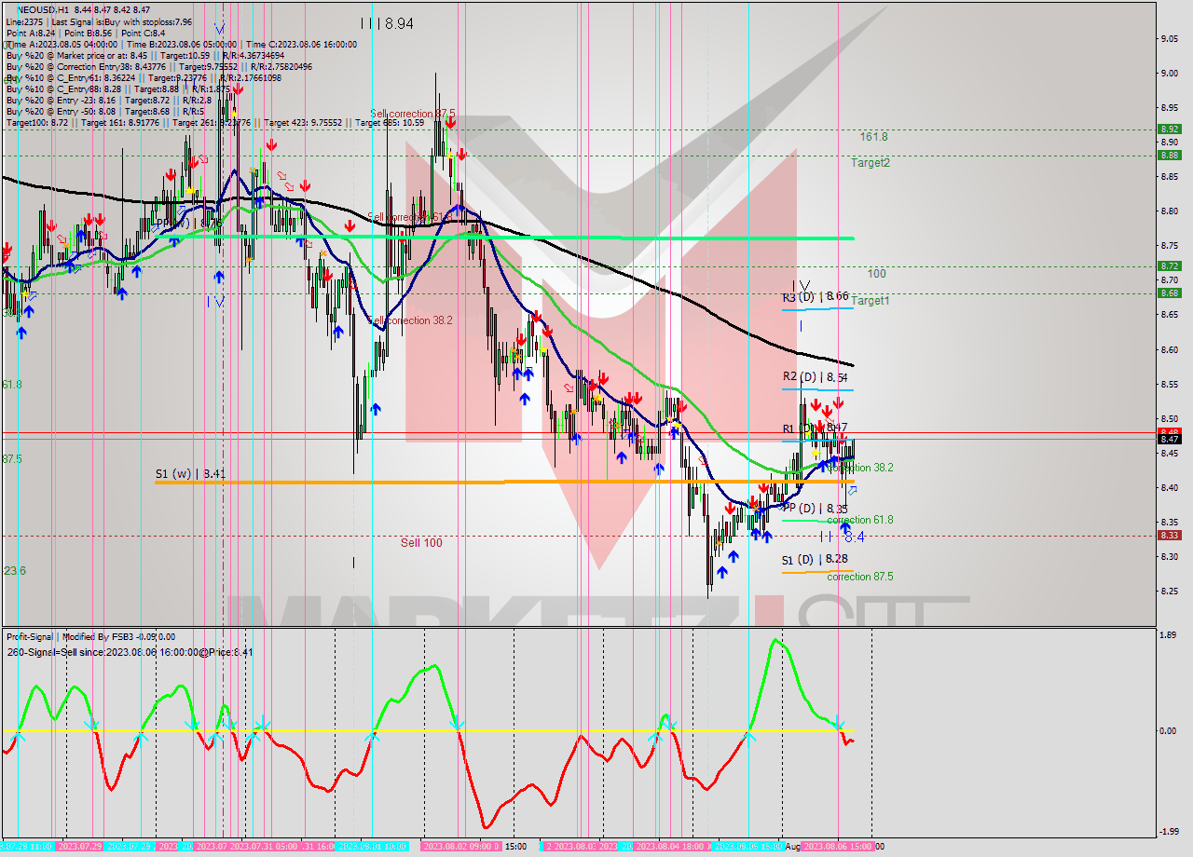Click the '61.8' label at left edge
The image size is (1193, 857).
click(11, 384)
